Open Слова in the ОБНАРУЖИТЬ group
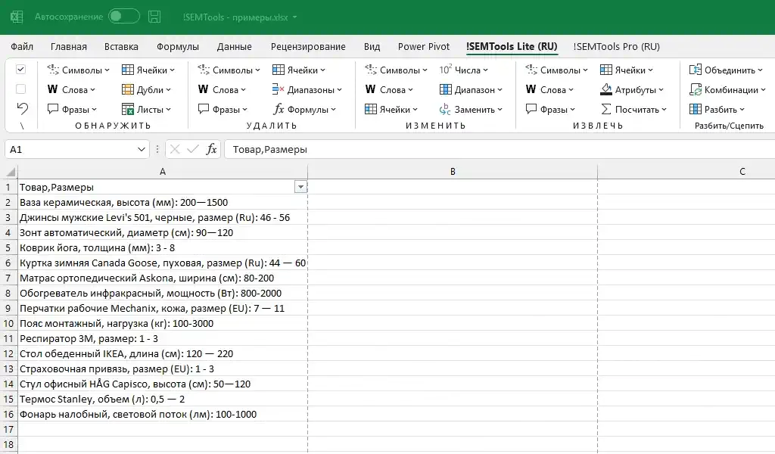775x454 pixels. coord(71,90)
